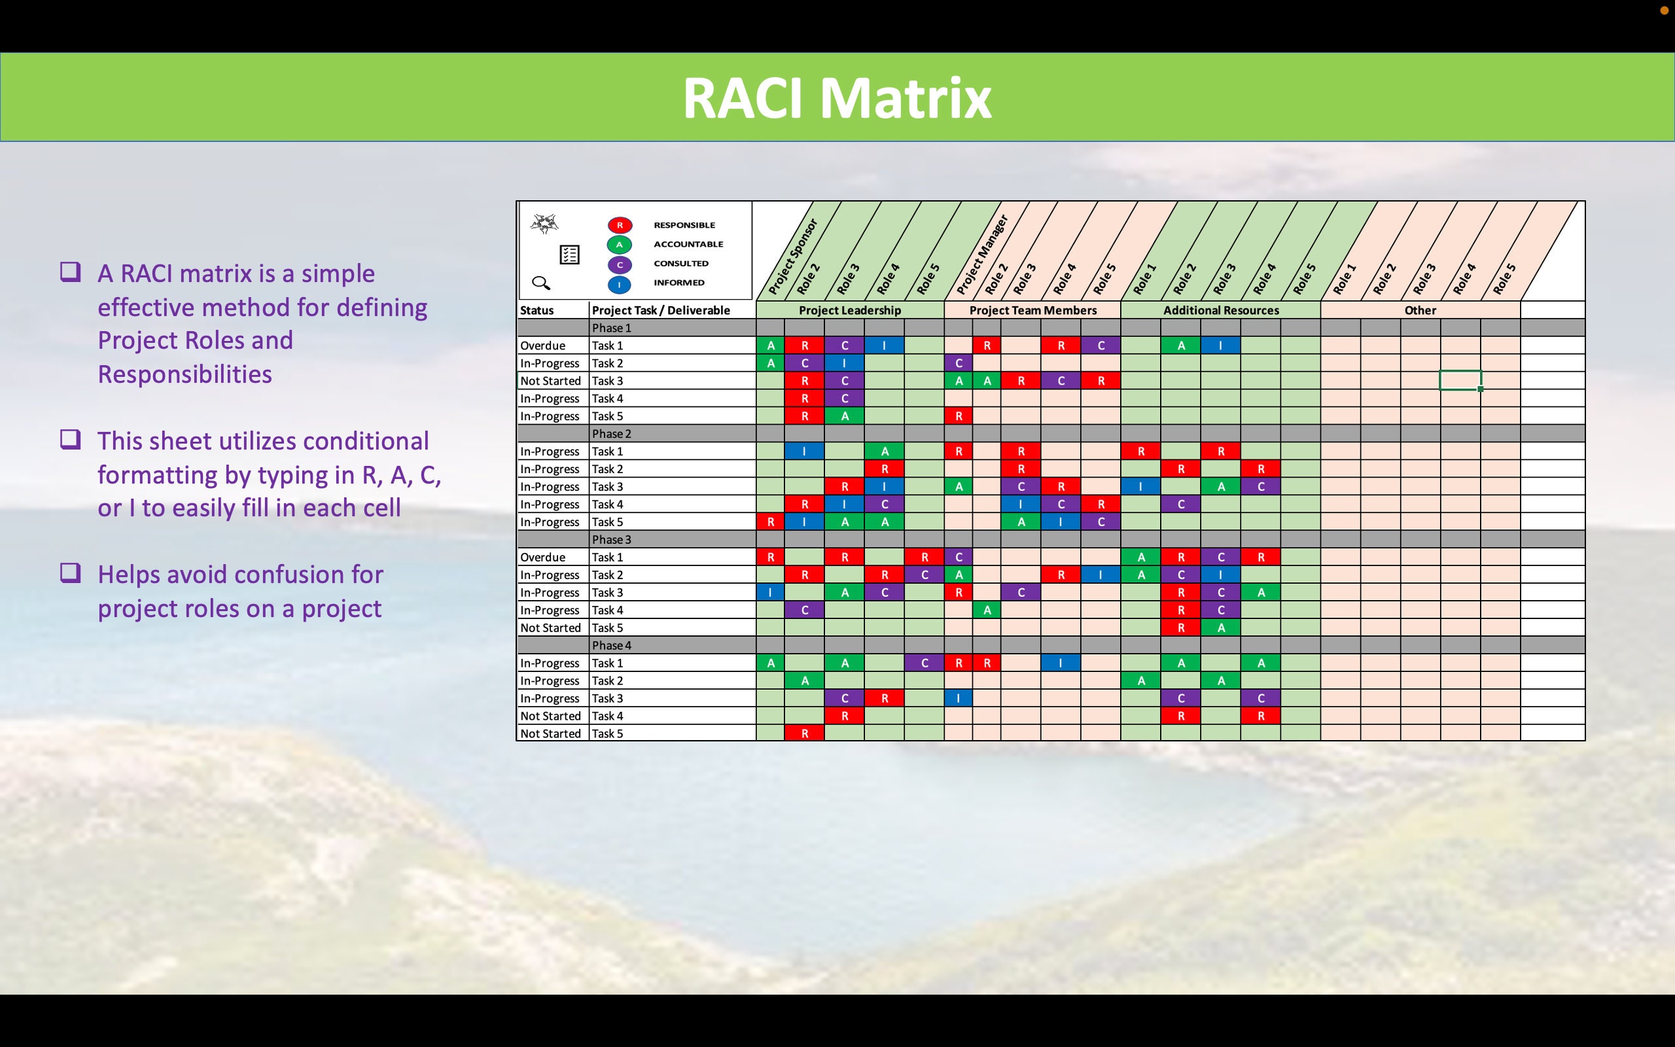Click the orange dot in top-right corner
Screen dimensions: 1675x1047
click(1664, 10)
